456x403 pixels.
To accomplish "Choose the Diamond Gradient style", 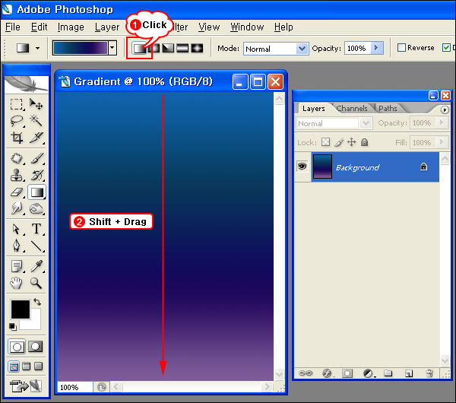I will pyautogui.click(x=197, y=48).
